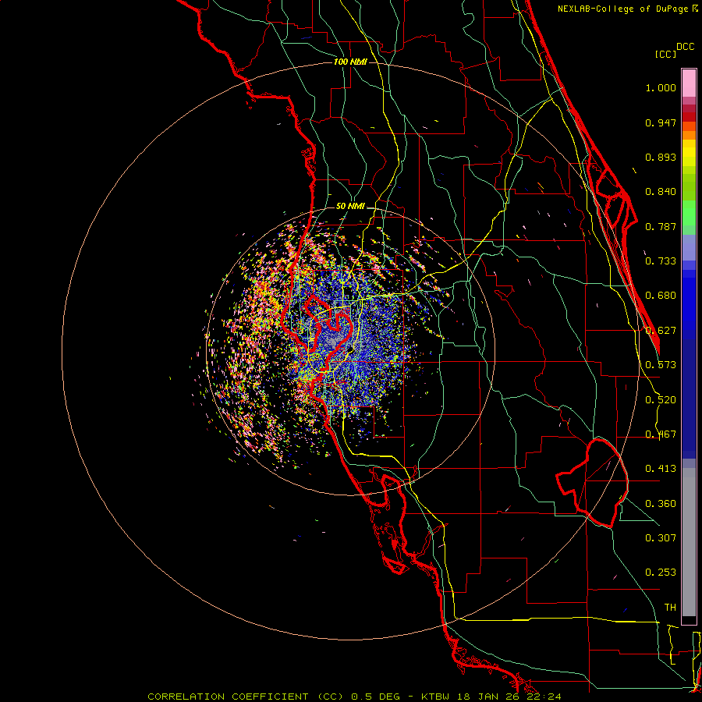Click the 18 JAN 26 22:24 timestamp
The width and height of the screenshot is (702, 702).
(x=509, y=697)
